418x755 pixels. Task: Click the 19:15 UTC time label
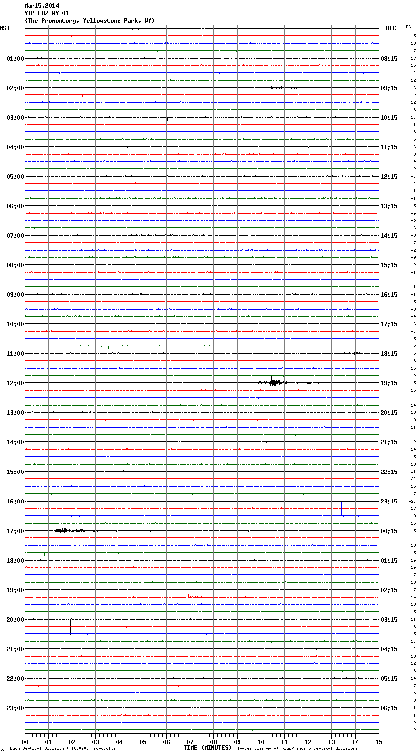click(389, 383)
